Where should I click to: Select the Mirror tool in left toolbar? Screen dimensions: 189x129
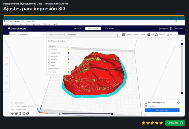(6, 76)
